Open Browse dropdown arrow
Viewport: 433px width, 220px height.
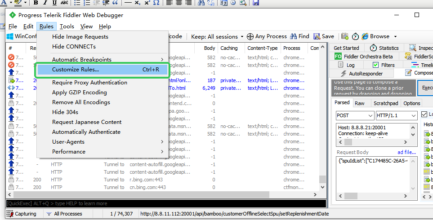(395, 37)
